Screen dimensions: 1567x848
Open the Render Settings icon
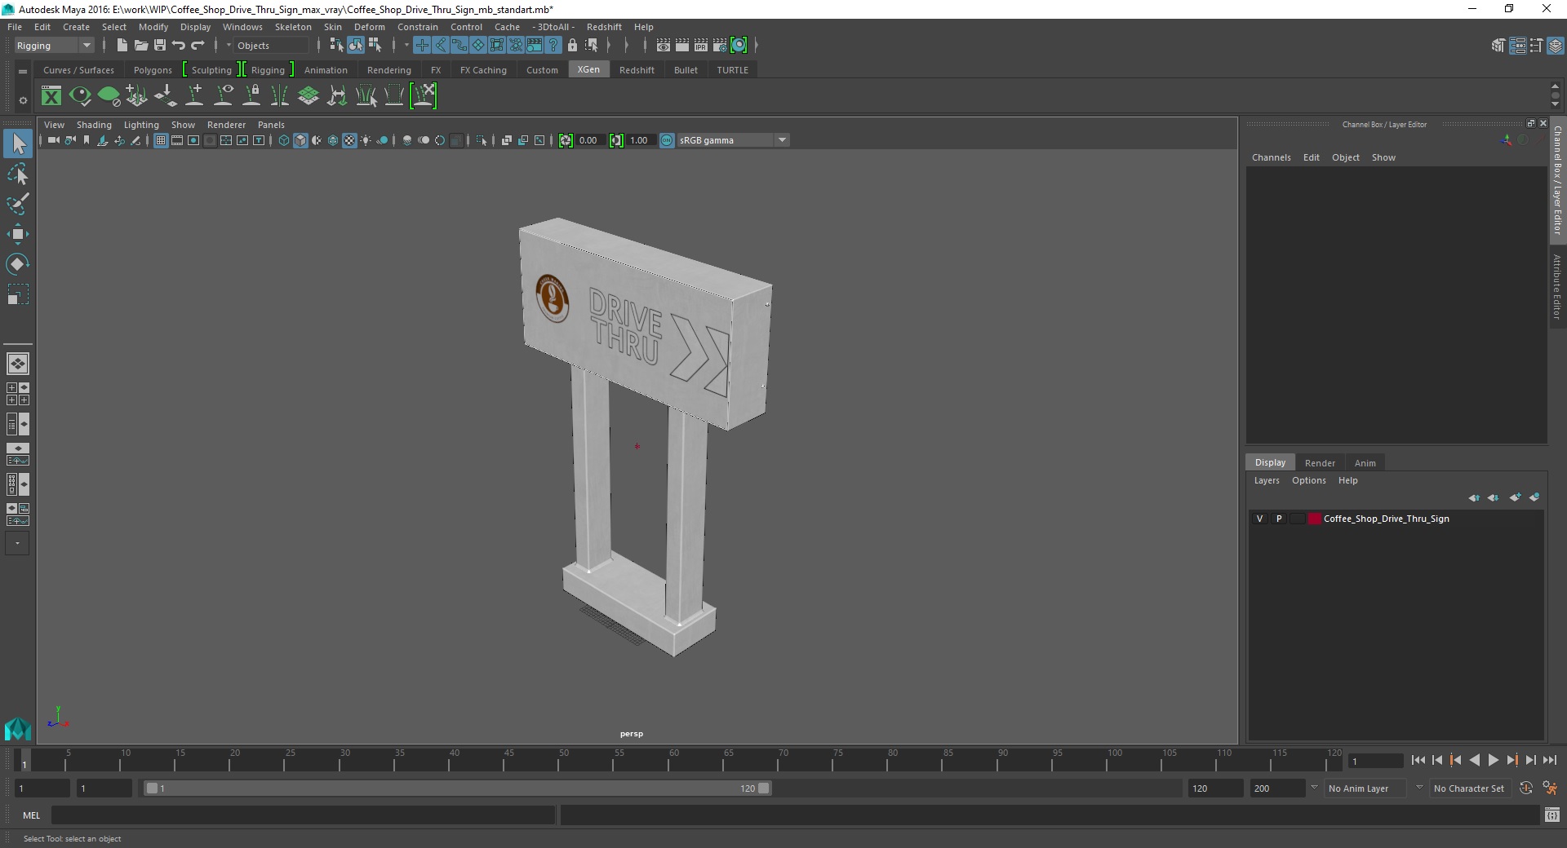click(720, 46)
